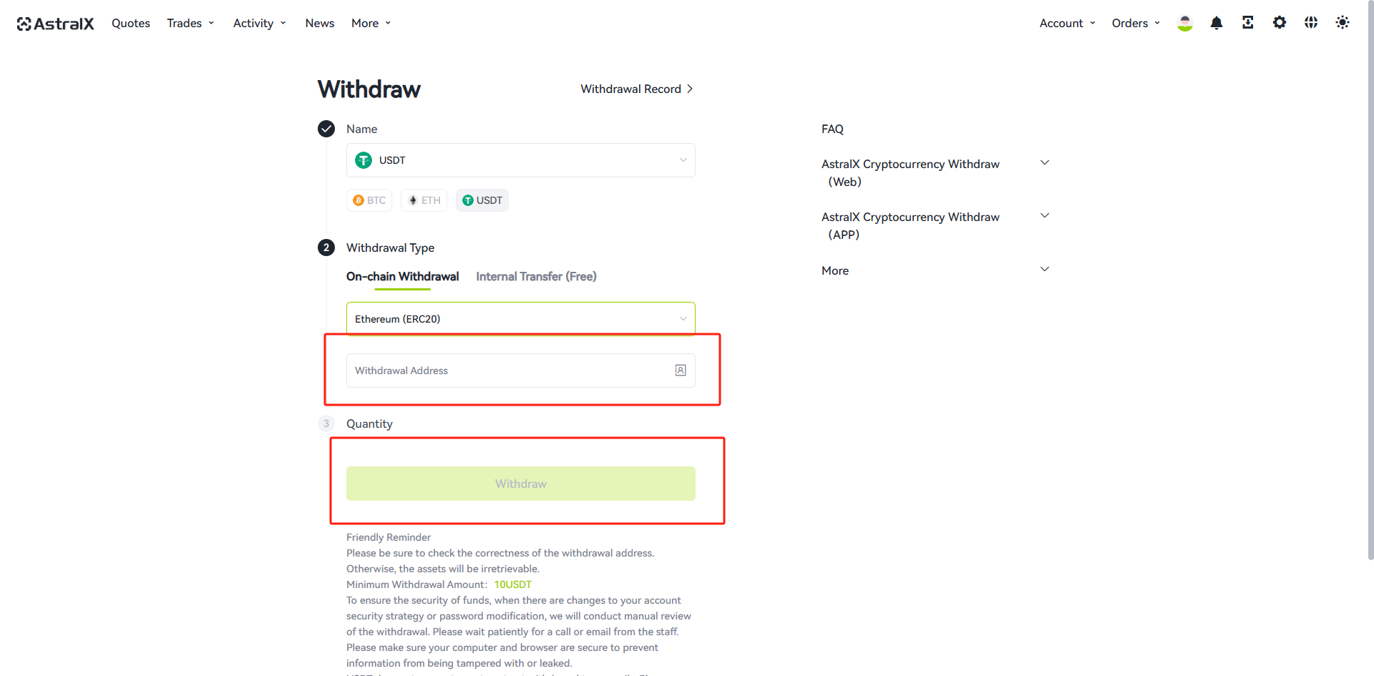Click the user avatar icon
This screenshot has width=1374, height=676.
[x=1185, y=23]
